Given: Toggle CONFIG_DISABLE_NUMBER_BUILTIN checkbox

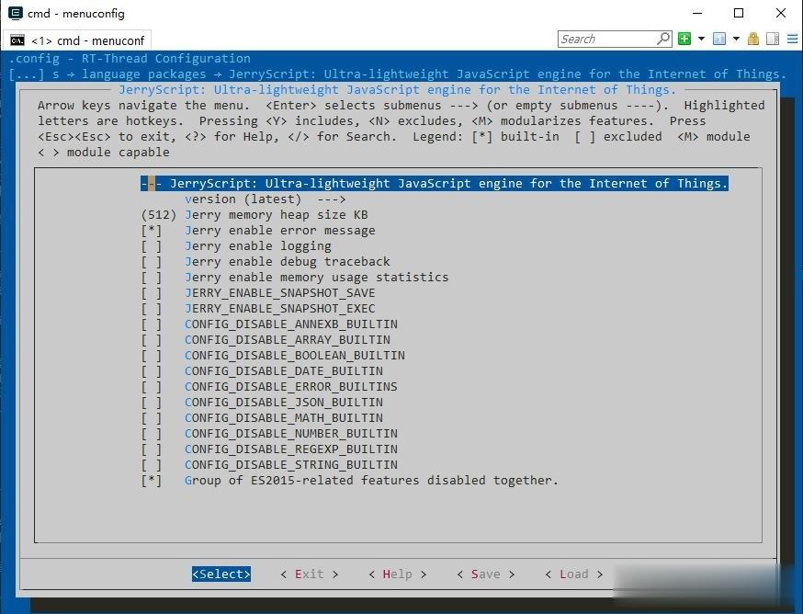Looking at the screenshot, I should tap(151, 434).
